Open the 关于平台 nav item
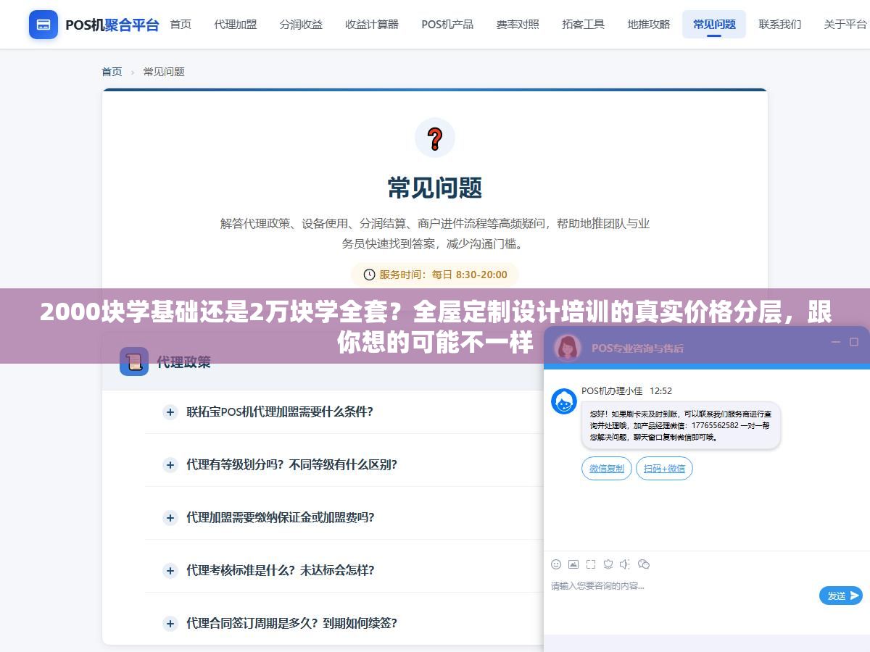Viewport: 870px width, 652px height. point(845,25)
